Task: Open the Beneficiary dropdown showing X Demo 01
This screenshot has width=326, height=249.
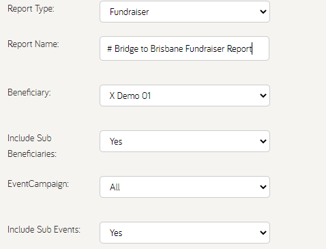Action: [185, 96]
